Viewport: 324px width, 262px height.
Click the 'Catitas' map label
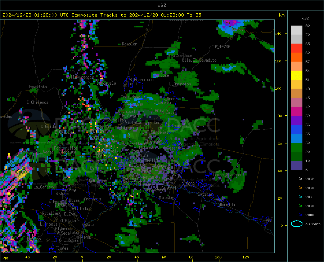(x=206, y=194)
